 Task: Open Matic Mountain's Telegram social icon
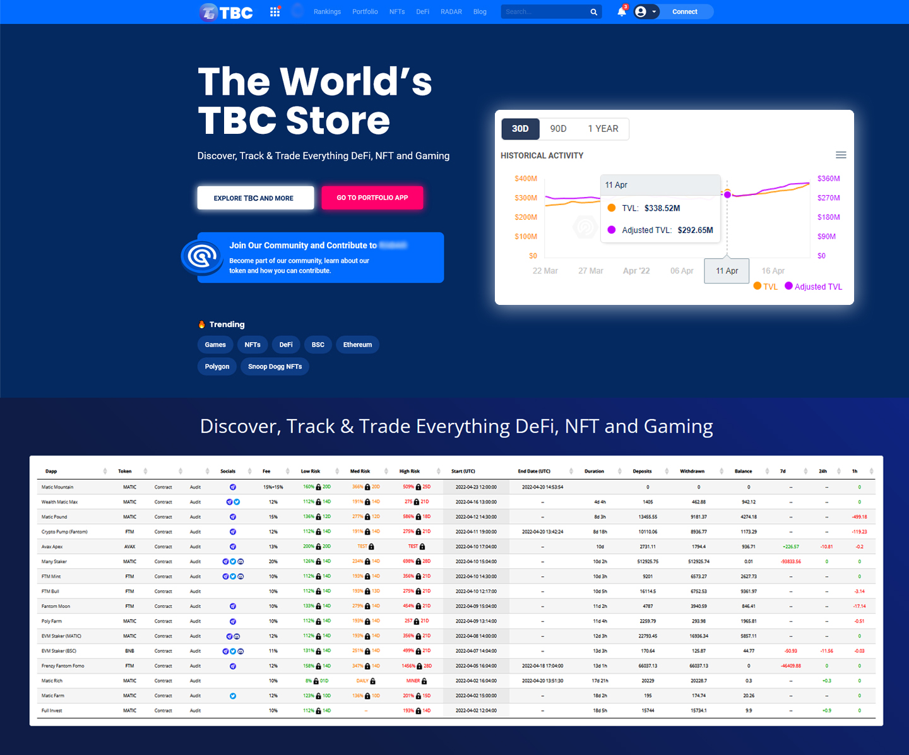[x=233, y=487]
